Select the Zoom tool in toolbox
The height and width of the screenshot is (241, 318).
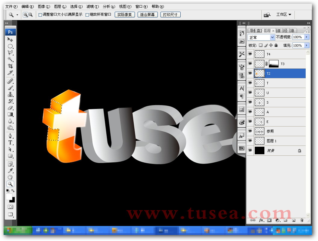[10, 184]
